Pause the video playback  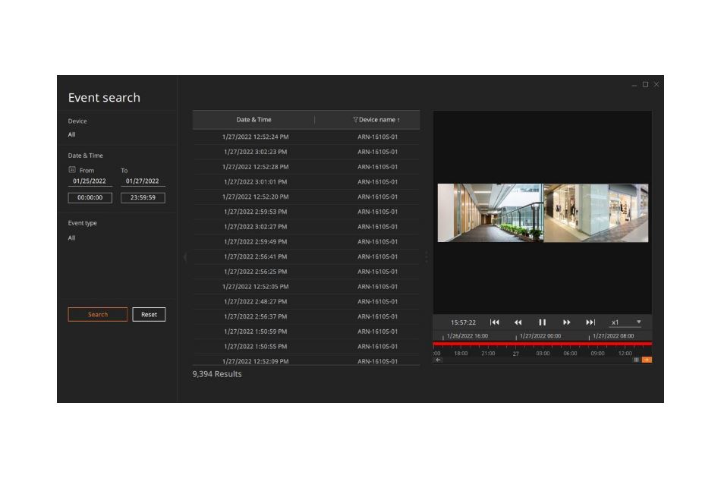point(543,322)
